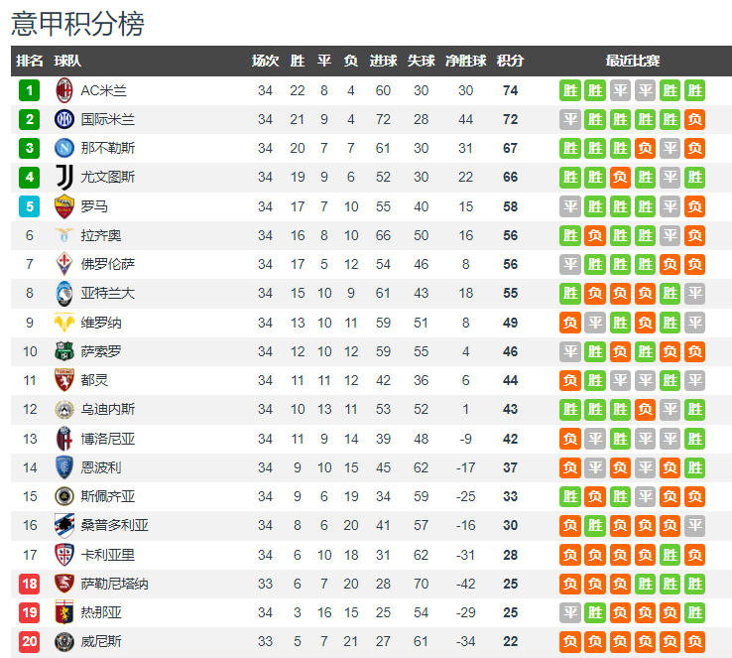Open the 亚特兰大 team name link
Image resolution: width=732 pixels, height=658 pixels.
click(x=108, y=294)
